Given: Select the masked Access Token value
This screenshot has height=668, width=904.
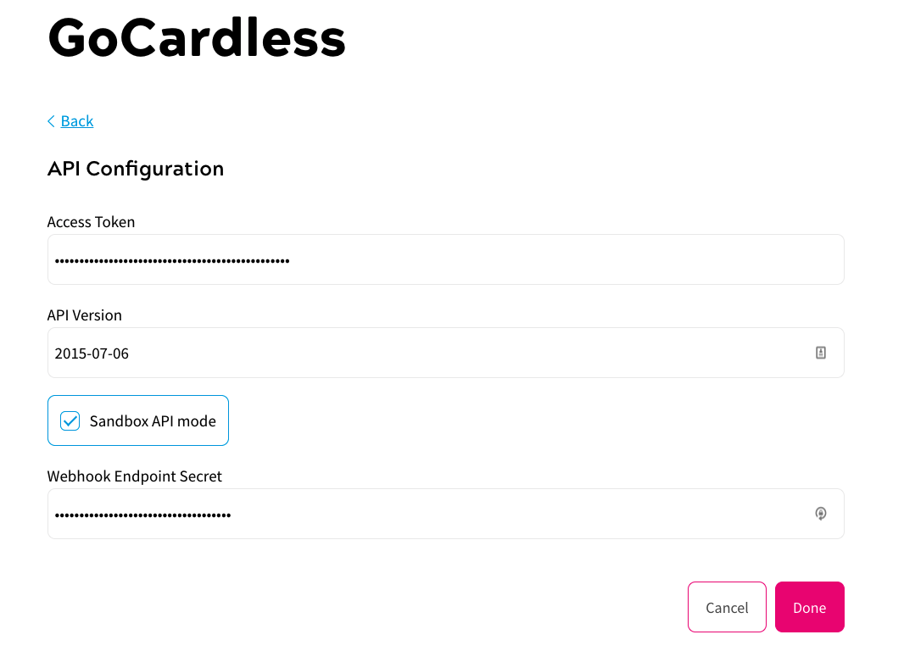Looking at the screenshot, I should tap(171, 259).
